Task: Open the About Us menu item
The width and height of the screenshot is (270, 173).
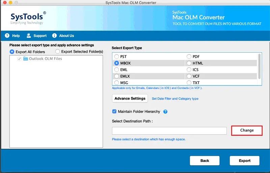Action: point(66,36)
